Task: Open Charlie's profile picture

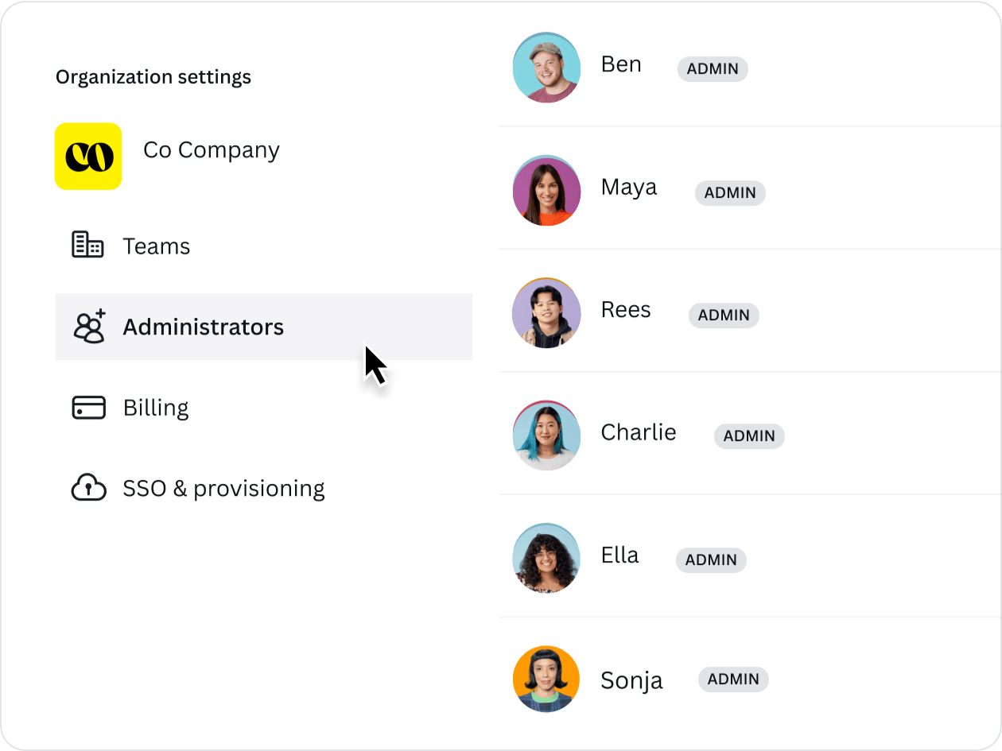Action: 546,436
